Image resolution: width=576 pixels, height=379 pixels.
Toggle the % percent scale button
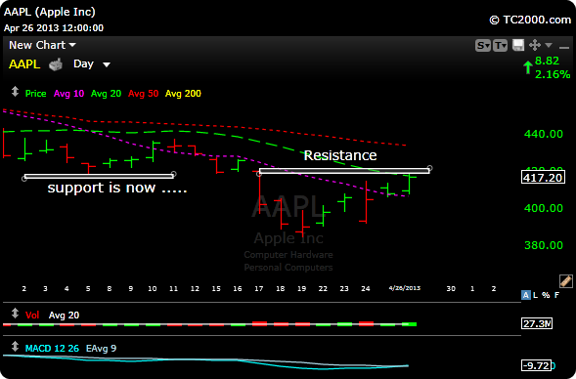tap(546, 295)
